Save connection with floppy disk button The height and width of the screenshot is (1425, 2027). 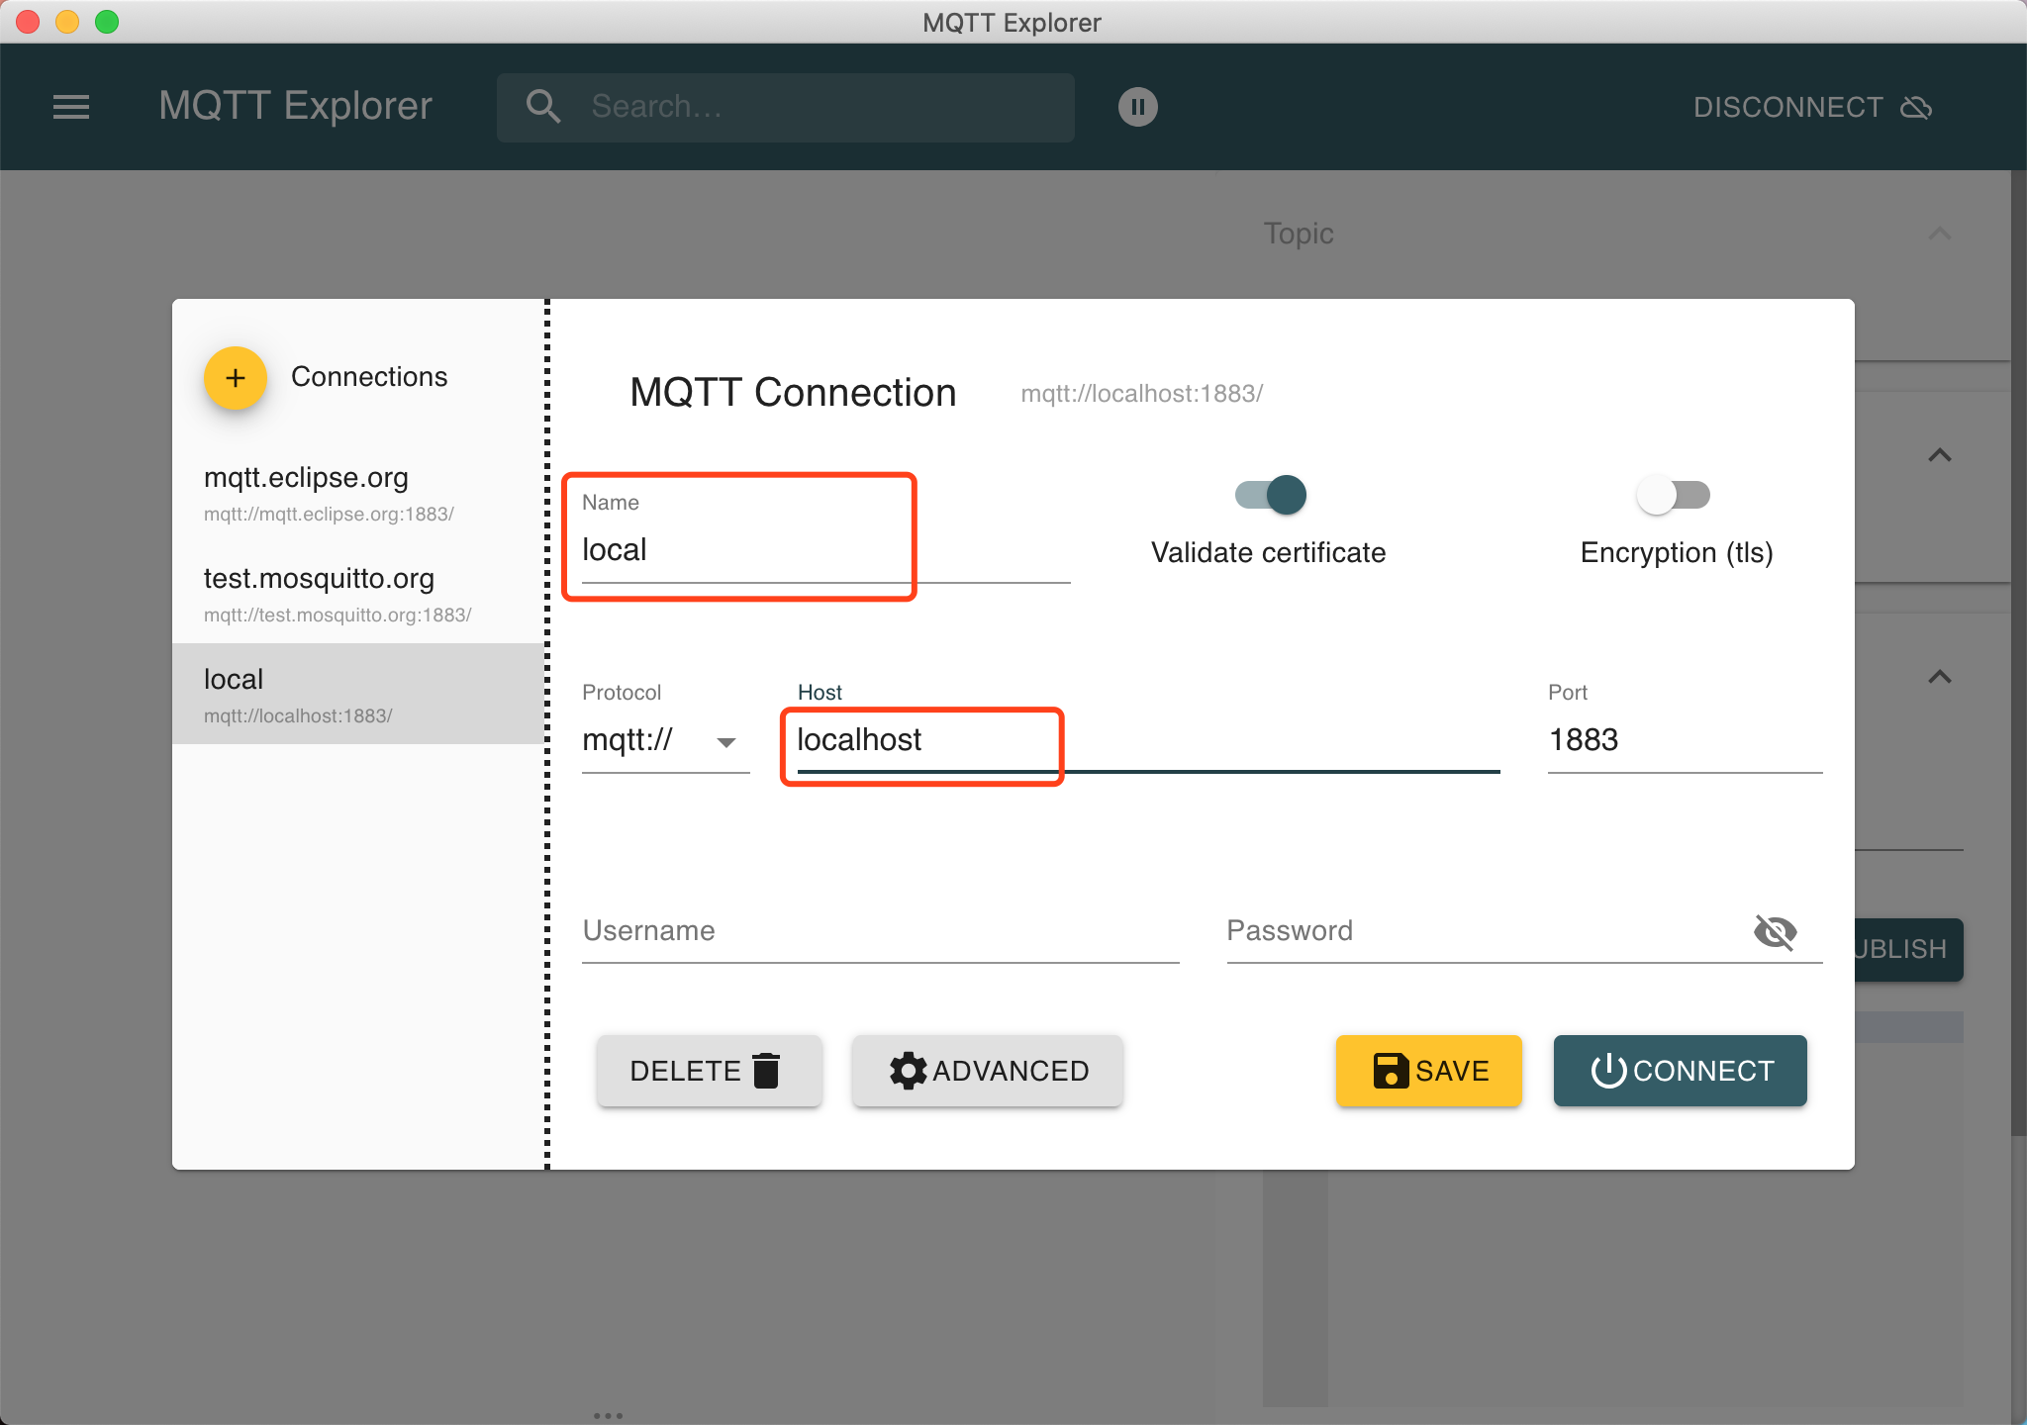(x=1428, y=1071)
